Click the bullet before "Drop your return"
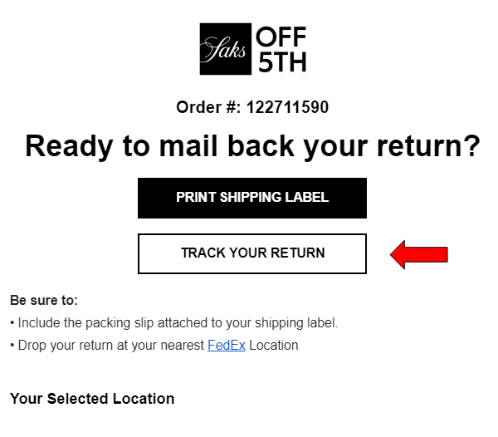 [12, 346]
